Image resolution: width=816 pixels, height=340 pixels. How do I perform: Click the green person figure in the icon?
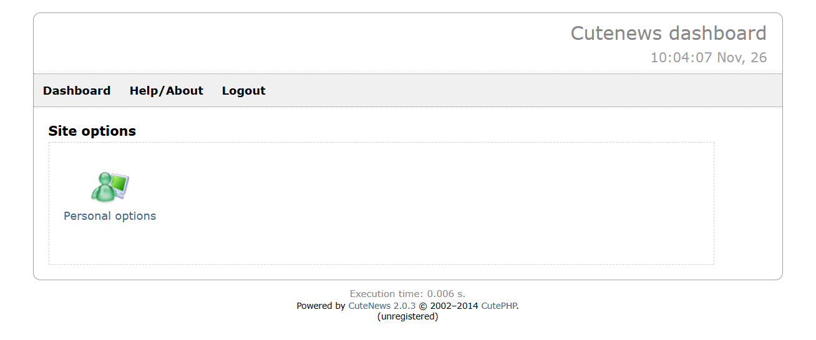pos(103,188)
